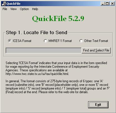The height and width of the screenshot is (113, 116).
Task: Maximize the QuickFile window
Action: 107,4
